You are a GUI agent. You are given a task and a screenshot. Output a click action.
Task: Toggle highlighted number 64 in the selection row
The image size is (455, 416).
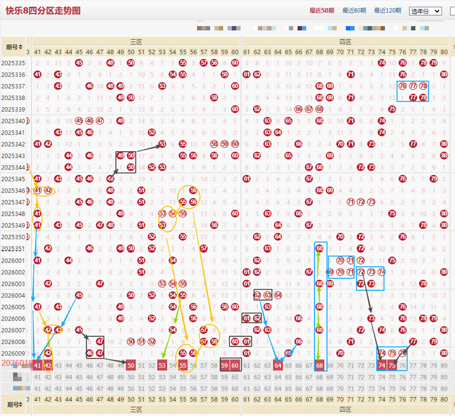[278, 366]
